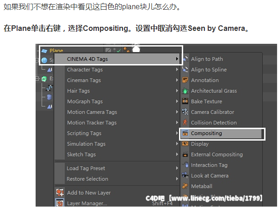Click the spline object icon in tree

pos(49,88)
